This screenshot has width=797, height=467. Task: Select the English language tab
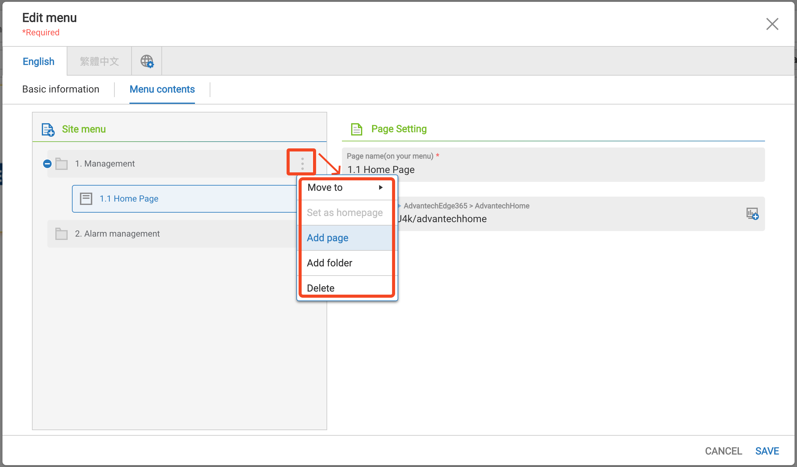[38, 61]
